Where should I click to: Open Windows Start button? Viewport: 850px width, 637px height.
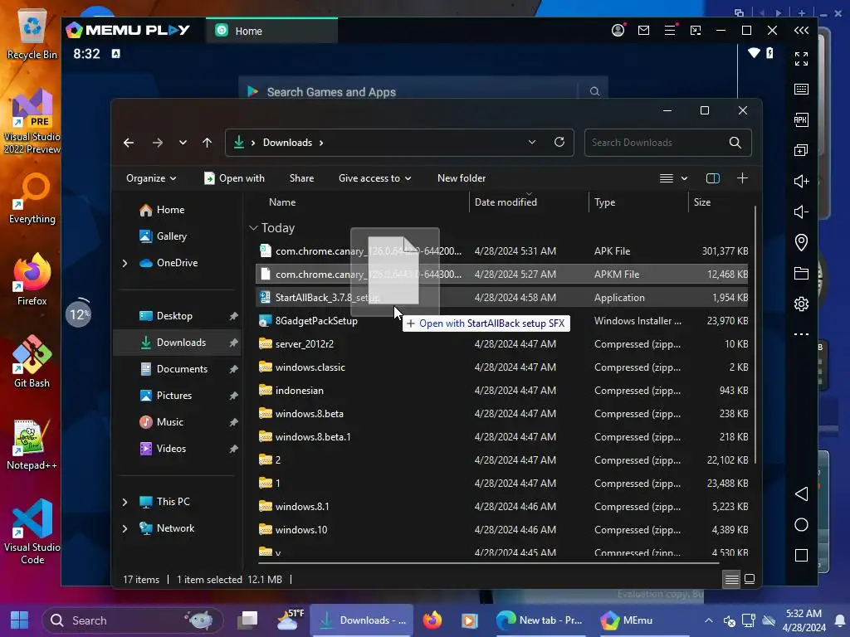[x=20, y=620]
